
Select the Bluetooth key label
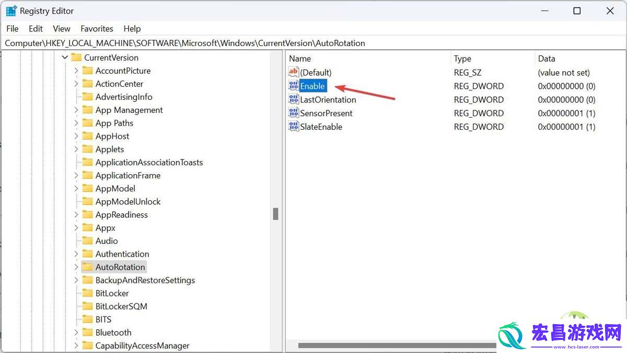click(113, 333)
